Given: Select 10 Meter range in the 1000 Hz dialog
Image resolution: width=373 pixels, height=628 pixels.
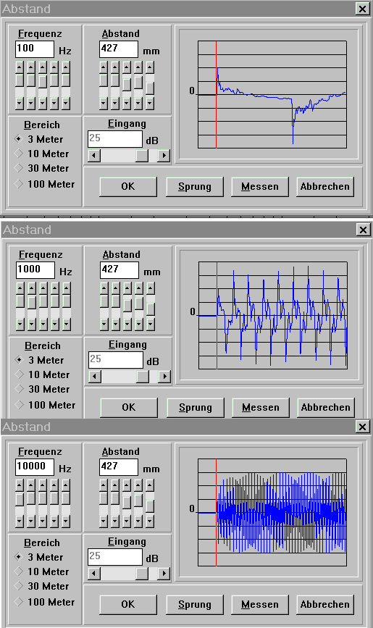Looking at the screenshot, I should 42,374.
